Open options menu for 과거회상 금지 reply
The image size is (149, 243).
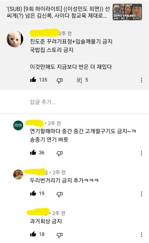pos(142,235)
